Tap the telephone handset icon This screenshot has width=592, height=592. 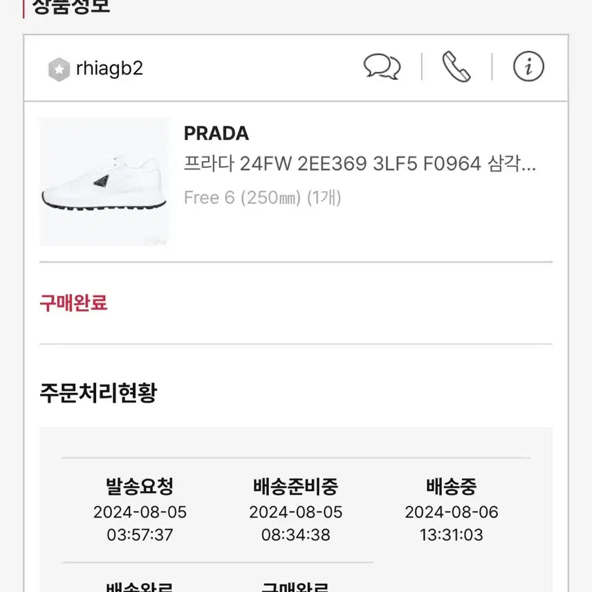tap(456, 66)
